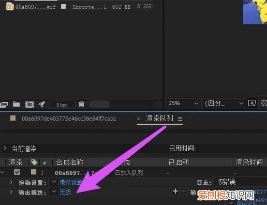Open interpret footage icon in project panel
The width and height of the screenshot is (267, 205).
[4, 105]
